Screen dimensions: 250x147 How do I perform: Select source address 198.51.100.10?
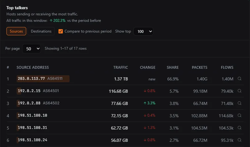coord(32,115)
